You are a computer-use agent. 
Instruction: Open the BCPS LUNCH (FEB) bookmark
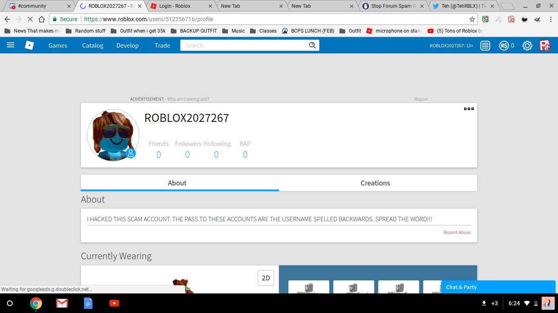(308, 31)
